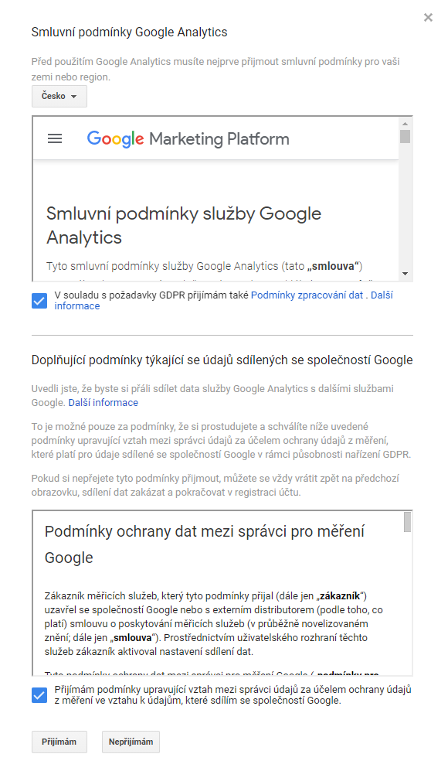Click the Přijímám button
448x771 pixels.
pos(59,742)
